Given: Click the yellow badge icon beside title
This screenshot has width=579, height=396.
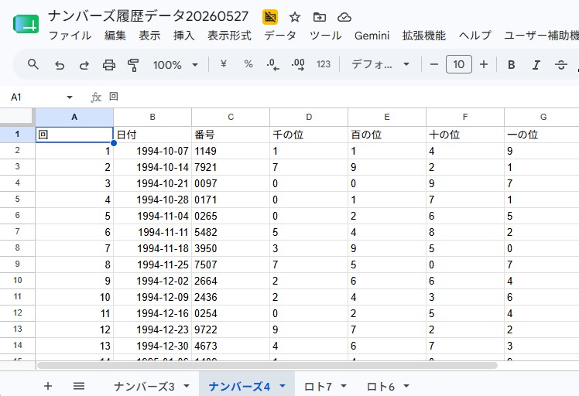Looking at the screenshot, I should click(x=270, y=17).
